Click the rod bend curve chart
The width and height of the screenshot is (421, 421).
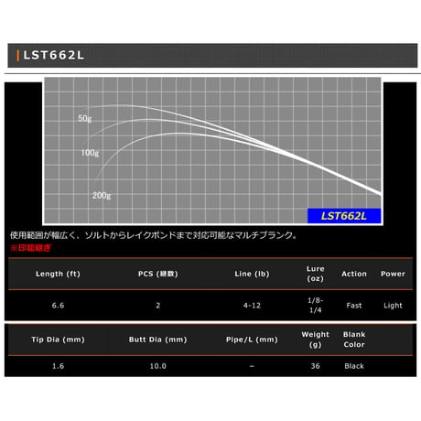click(x=213, y=151)
